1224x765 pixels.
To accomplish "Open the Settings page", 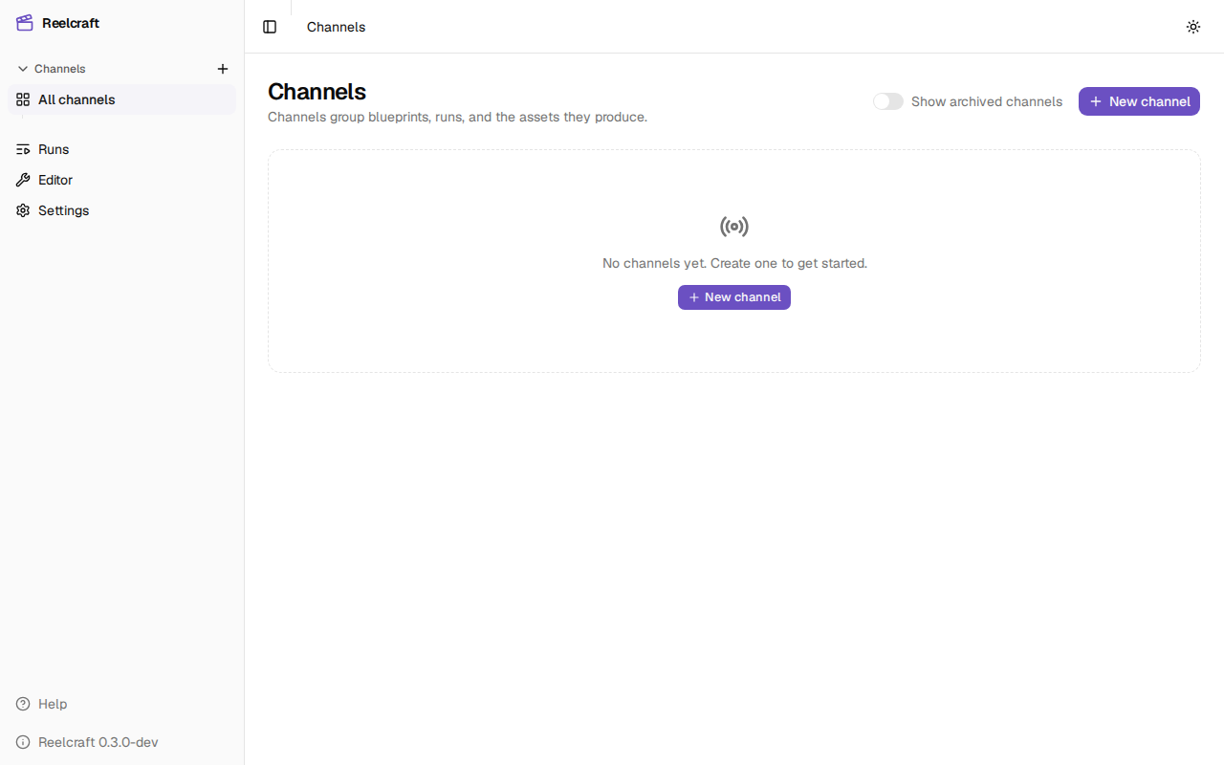I will (x=121, y=210).
